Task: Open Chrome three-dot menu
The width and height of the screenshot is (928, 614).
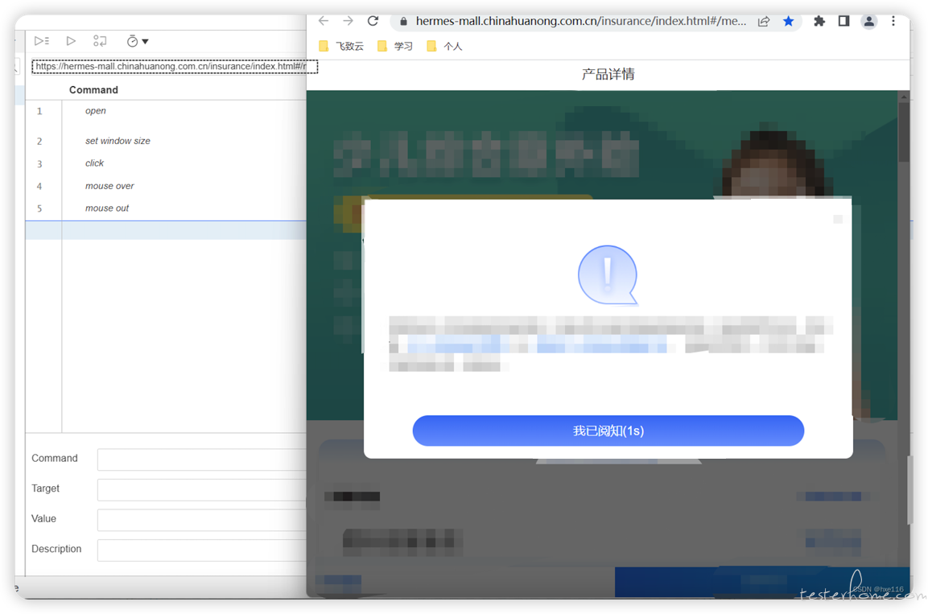Action: [x=893, y=21]
